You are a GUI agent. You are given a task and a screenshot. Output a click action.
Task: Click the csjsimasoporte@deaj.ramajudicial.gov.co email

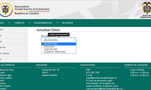coord(104,89)
